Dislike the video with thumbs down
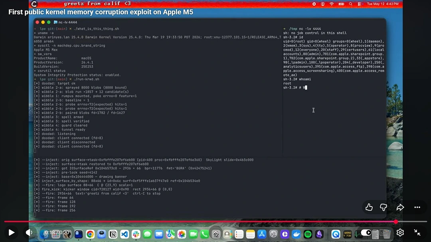Image resolution: width=431 pixels, height=242 pixels. tap(383, 207)
